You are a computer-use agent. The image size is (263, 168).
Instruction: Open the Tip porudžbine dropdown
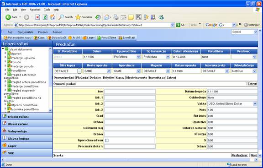tap(138, 57)
